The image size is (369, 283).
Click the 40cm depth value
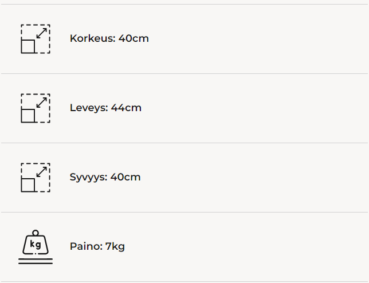(125, 178)
